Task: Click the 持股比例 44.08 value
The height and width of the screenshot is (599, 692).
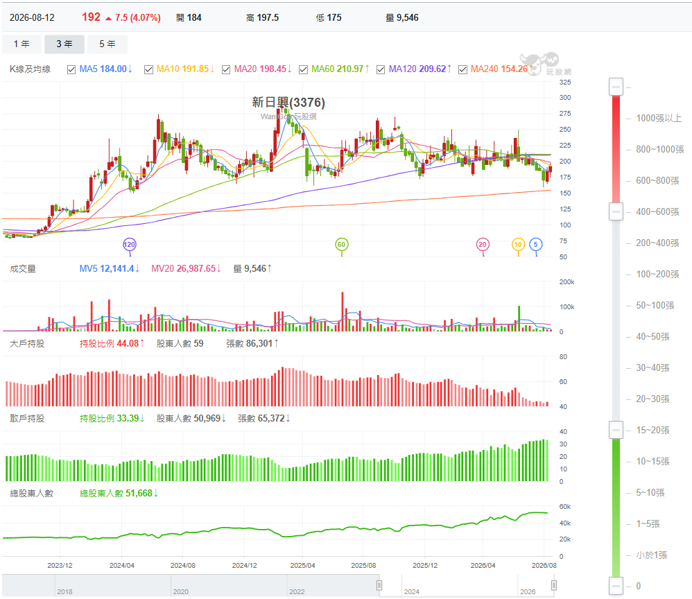Action: point(112,344)
